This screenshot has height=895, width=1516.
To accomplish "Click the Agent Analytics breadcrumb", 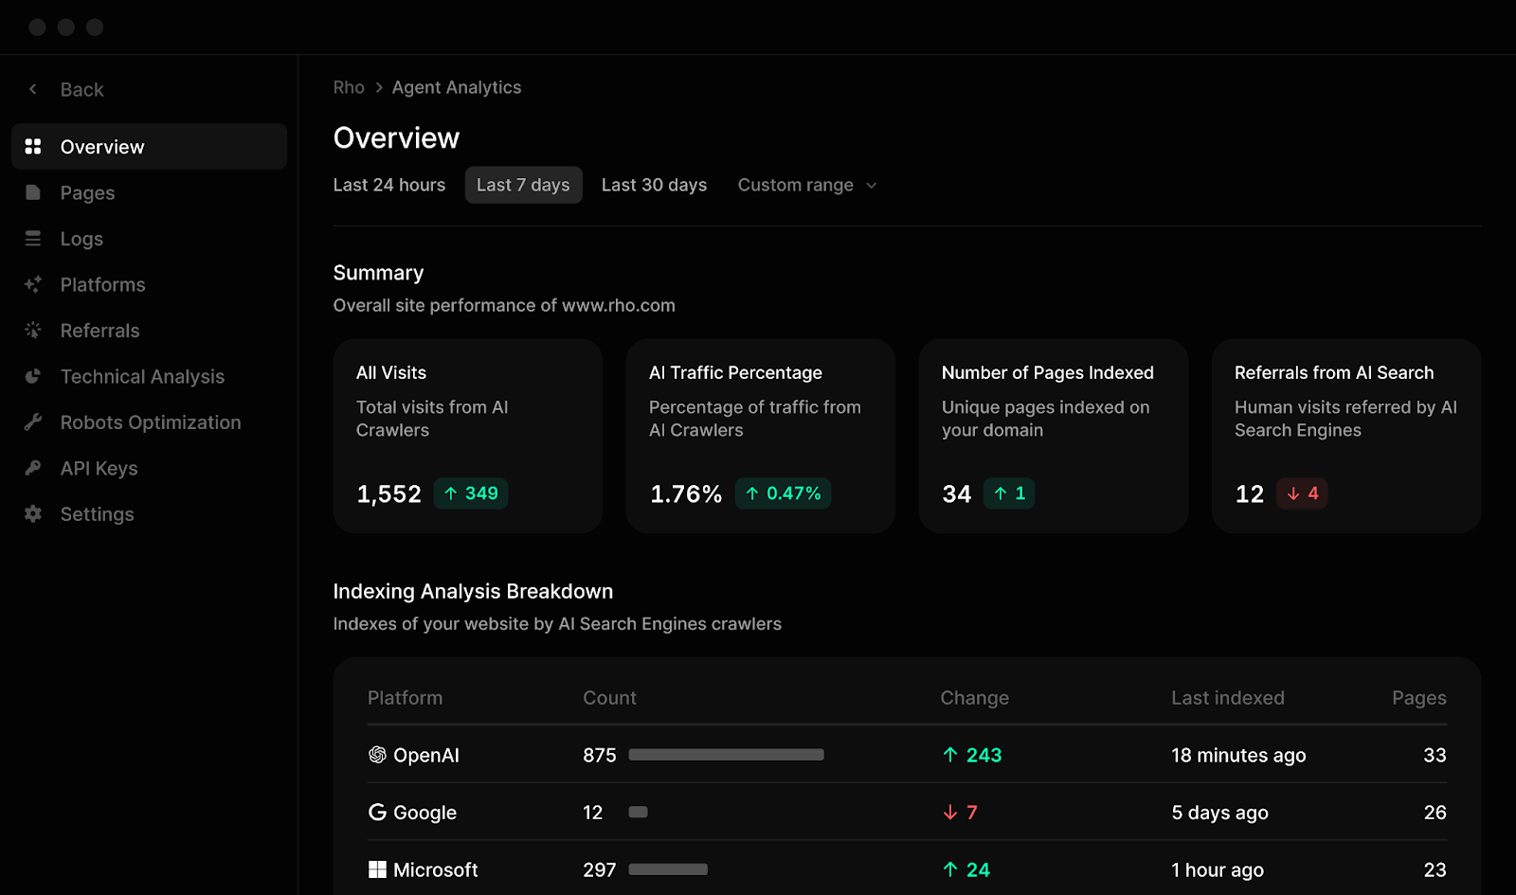I will (x=457, y=87).
